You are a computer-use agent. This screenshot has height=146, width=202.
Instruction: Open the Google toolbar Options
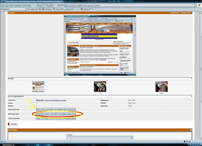point(85,9)
